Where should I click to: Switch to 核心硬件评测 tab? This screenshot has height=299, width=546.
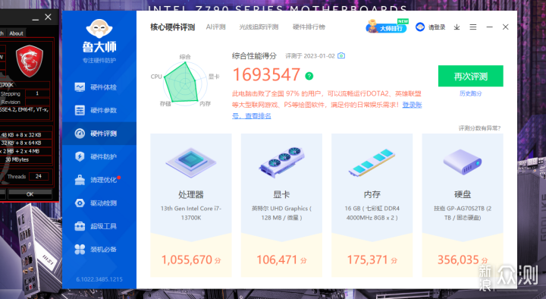tap(172, 27)
